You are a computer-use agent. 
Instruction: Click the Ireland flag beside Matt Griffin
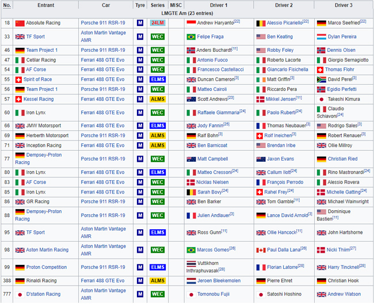click(x=261, y=79)
